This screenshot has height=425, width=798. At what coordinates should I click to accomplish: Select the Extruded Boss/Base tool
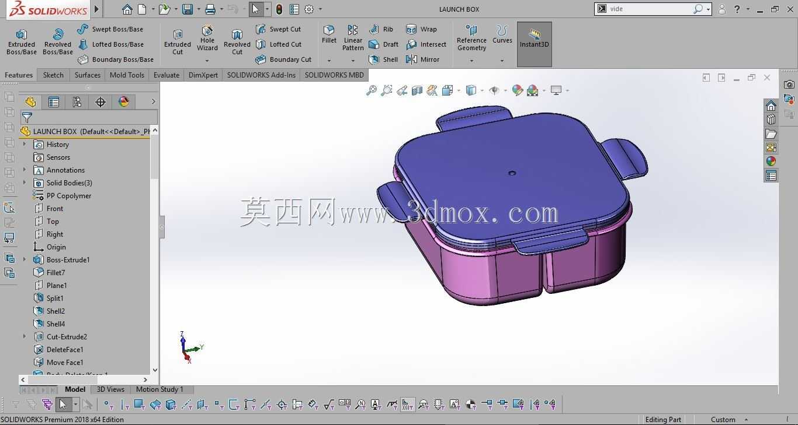[21, 42]
